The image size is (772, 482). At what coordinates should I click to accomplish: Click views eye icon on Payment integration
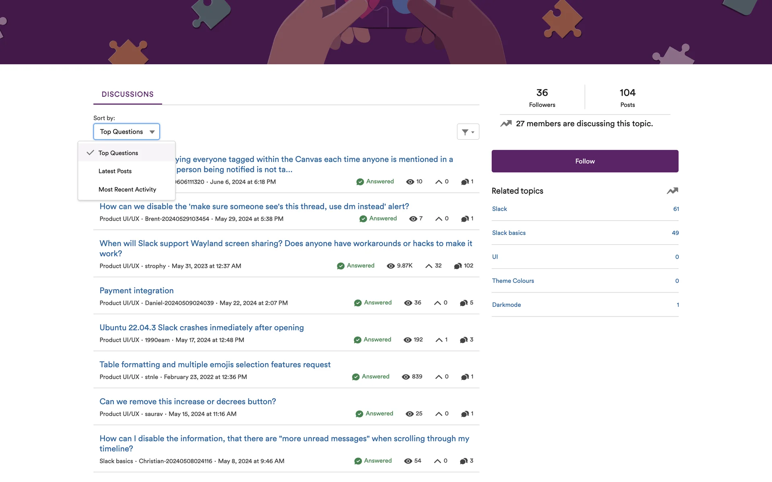point(408,303)
